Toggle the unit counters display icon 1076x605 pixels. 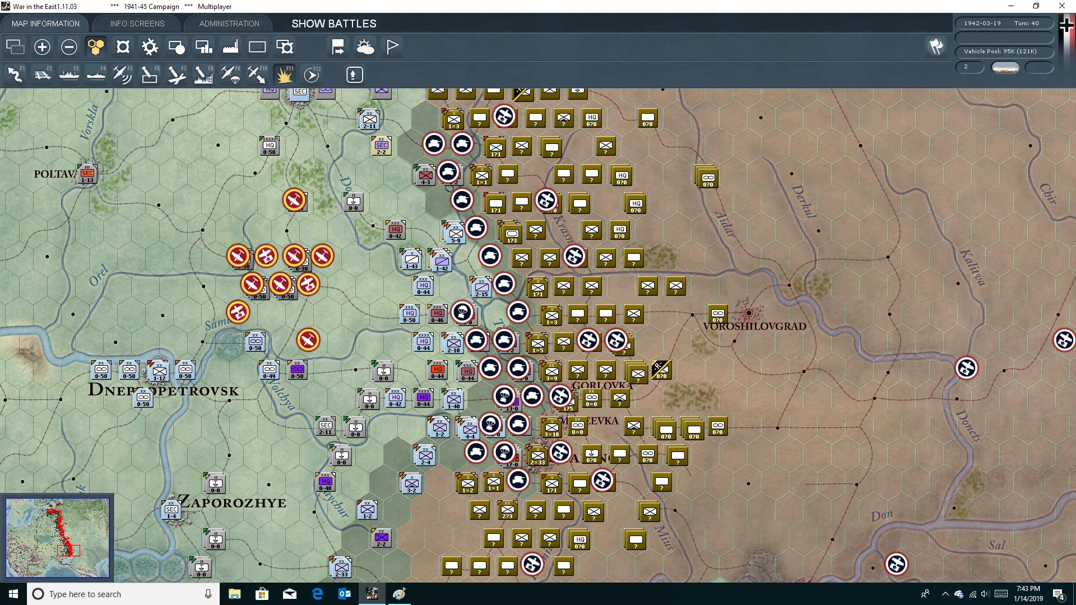pos(177,47)
